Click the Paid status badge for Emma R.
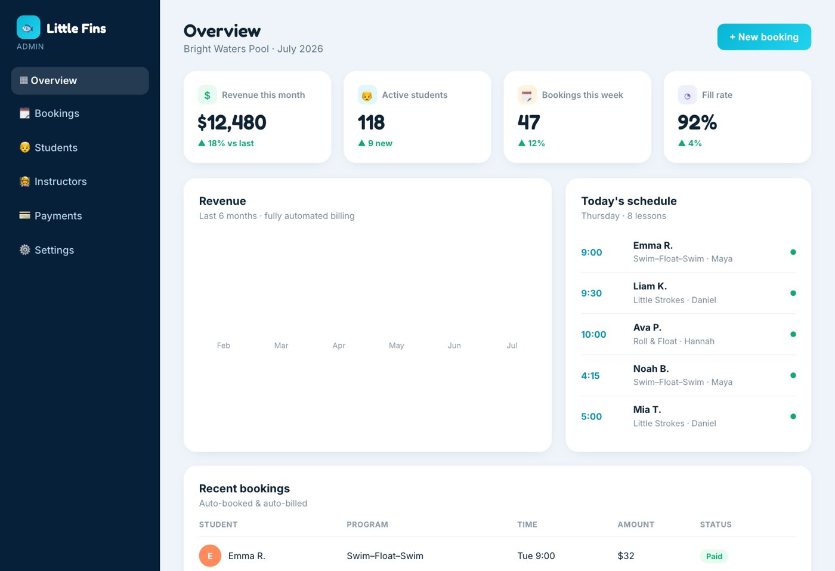835x571 pixels. point(714,556)
